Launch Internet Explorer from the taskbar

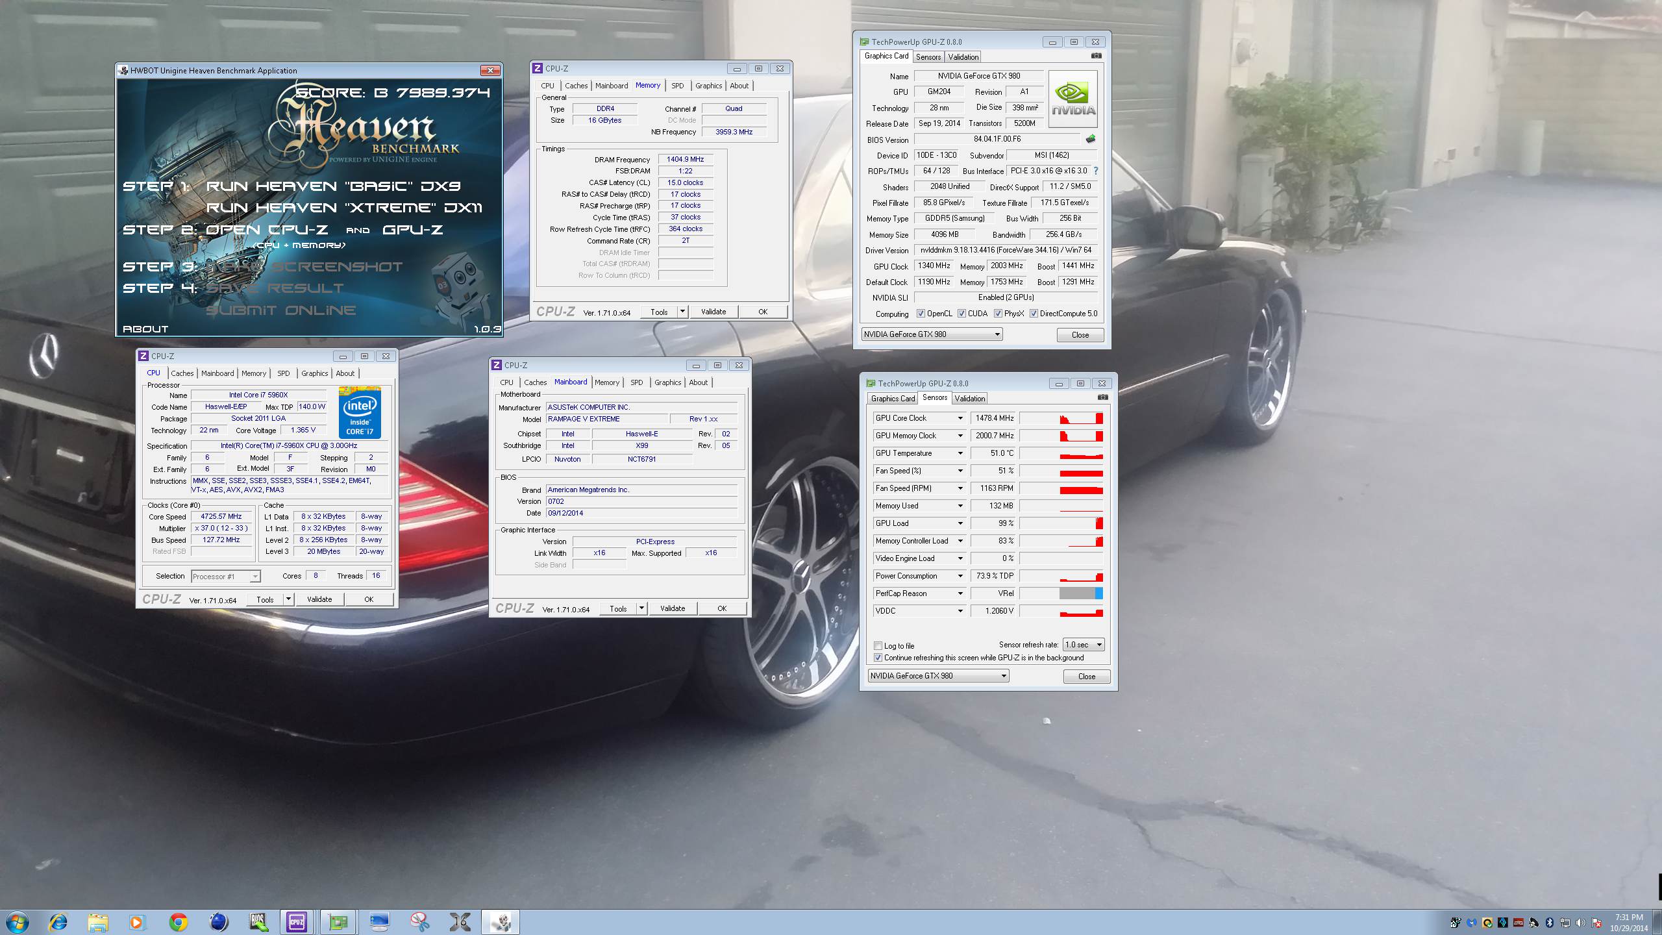58,922
